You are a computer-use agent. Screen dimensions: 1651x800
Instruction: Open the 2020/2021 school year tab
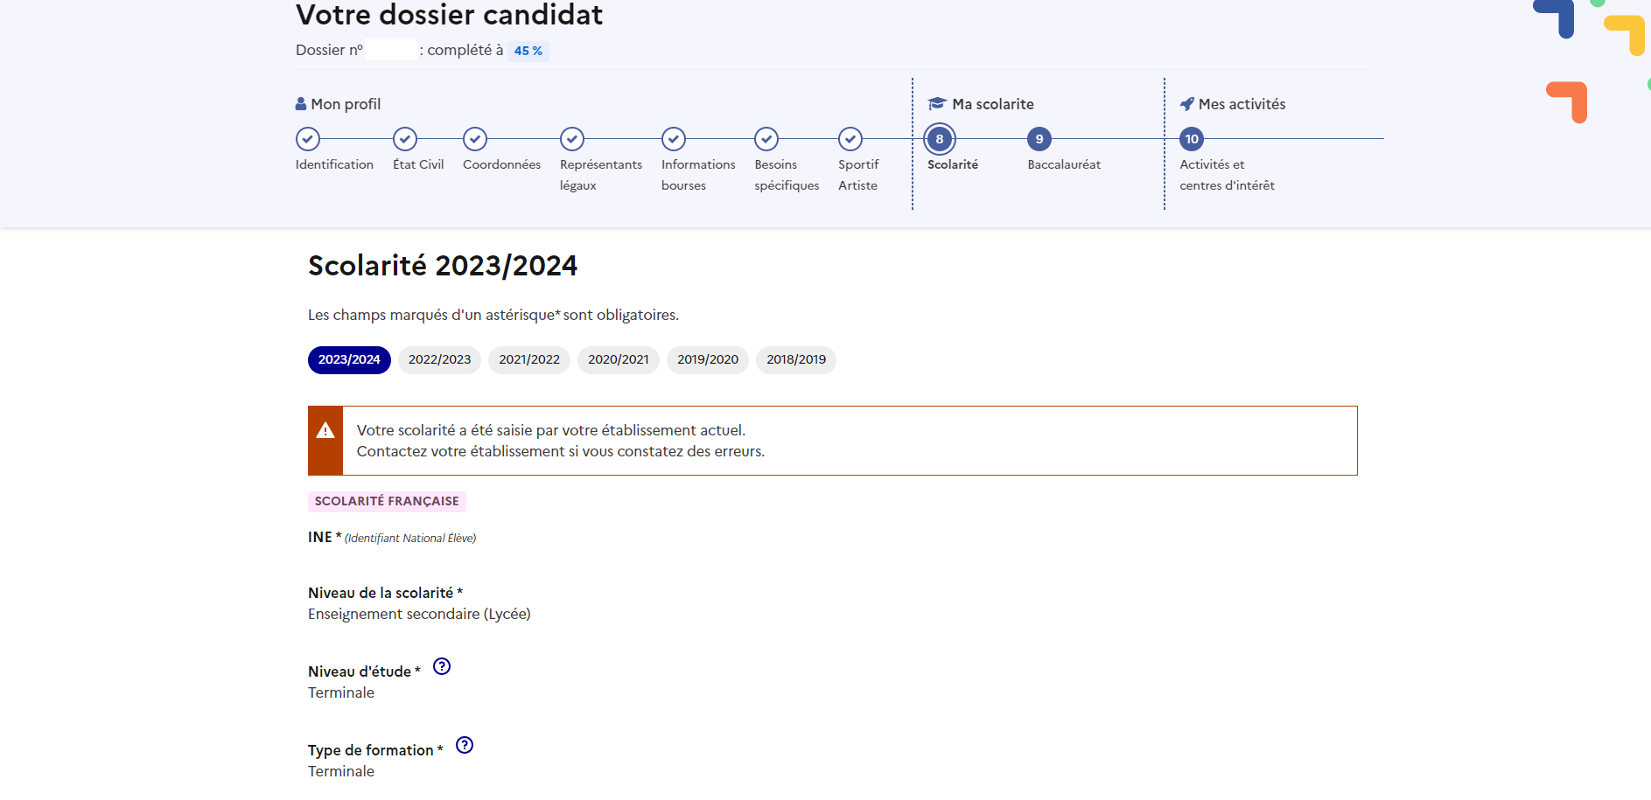click(x=619, y=360)
